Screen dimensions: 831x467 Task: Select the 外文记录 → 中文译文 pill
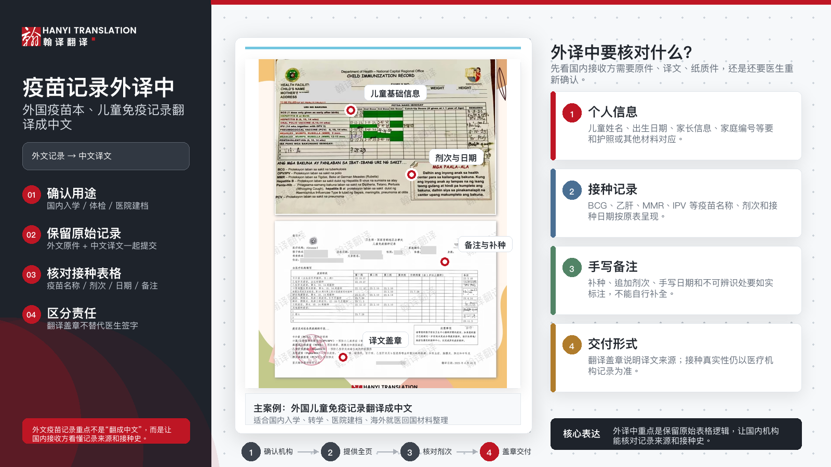click(x=106, y=156)
